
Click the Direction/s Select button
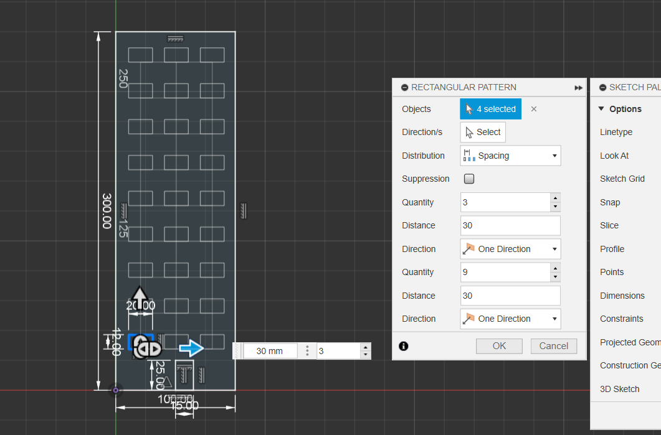coord(483,132)
